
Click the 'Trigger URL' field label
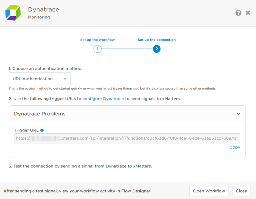point(26,130)
